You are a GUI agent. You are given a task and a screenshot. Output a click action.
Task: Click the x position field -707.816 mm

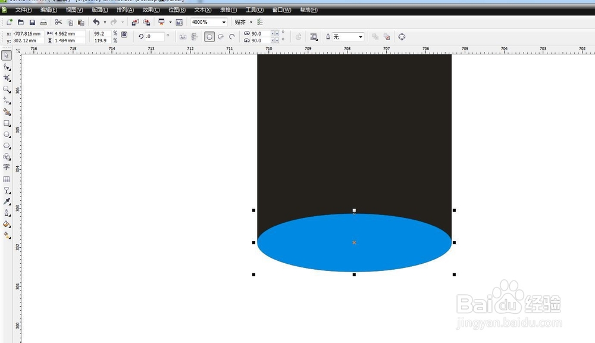pos(28,33)
